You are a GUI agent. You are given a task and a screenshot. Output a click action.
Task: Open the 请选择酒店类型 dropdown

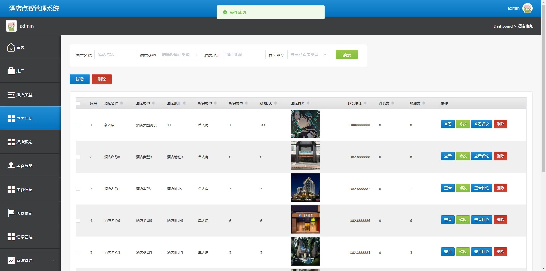pyautogui.click(x=180, y=55)
